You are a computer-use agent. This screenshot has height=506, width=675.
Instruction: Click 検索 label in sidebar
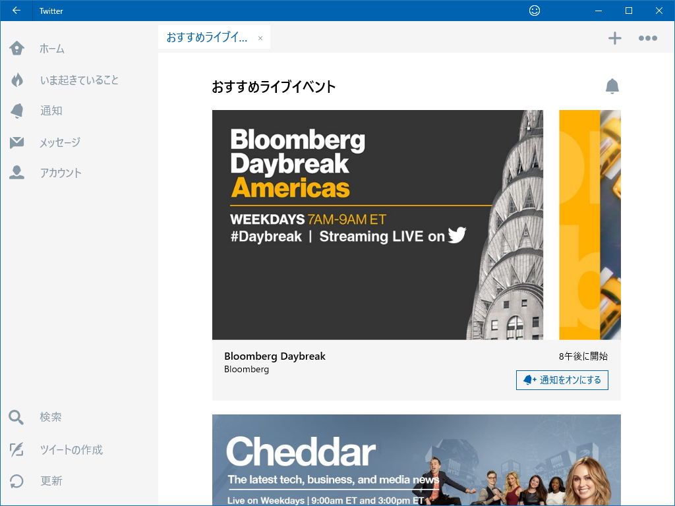pyautogui.click(x=51, y=417)
